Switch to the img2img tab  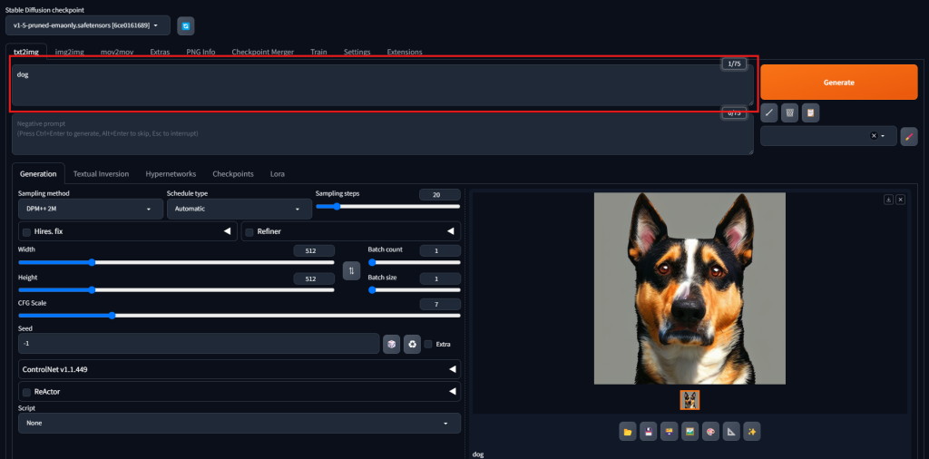tap(69, 52)
